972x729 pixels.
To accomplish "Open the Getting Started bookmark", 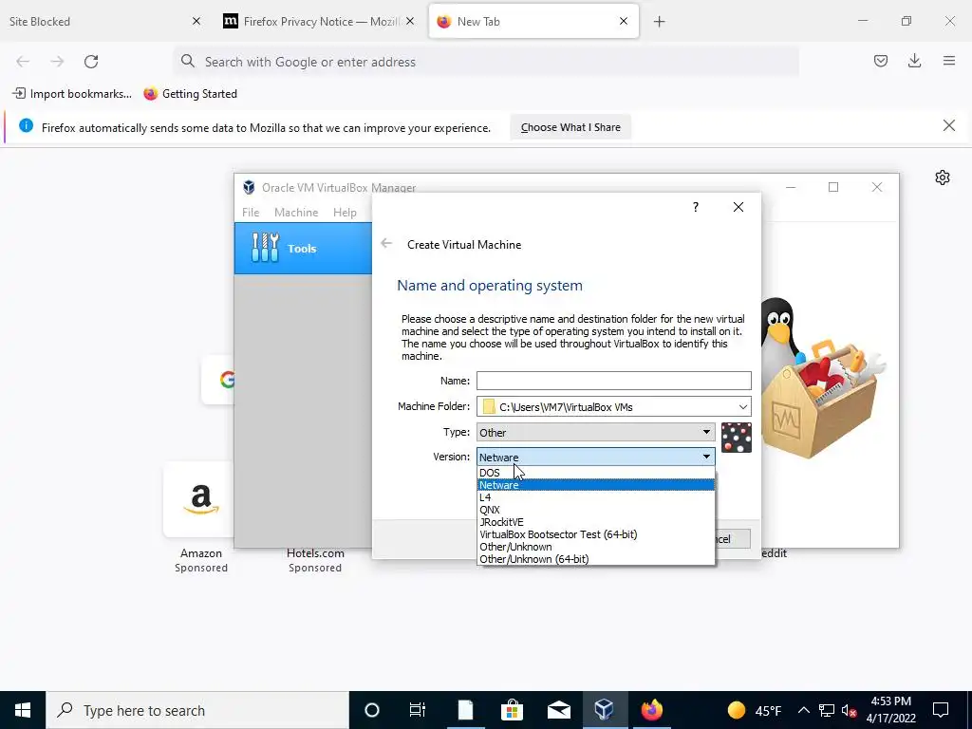I will 190,94.
